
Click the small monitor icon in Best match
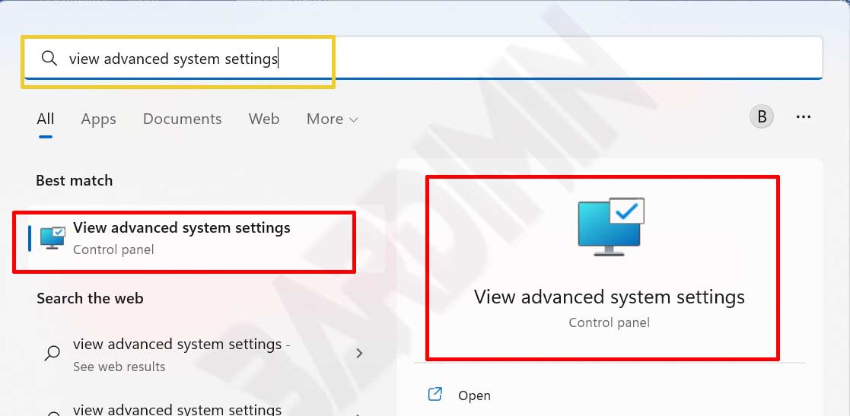(x=53, y=237)
